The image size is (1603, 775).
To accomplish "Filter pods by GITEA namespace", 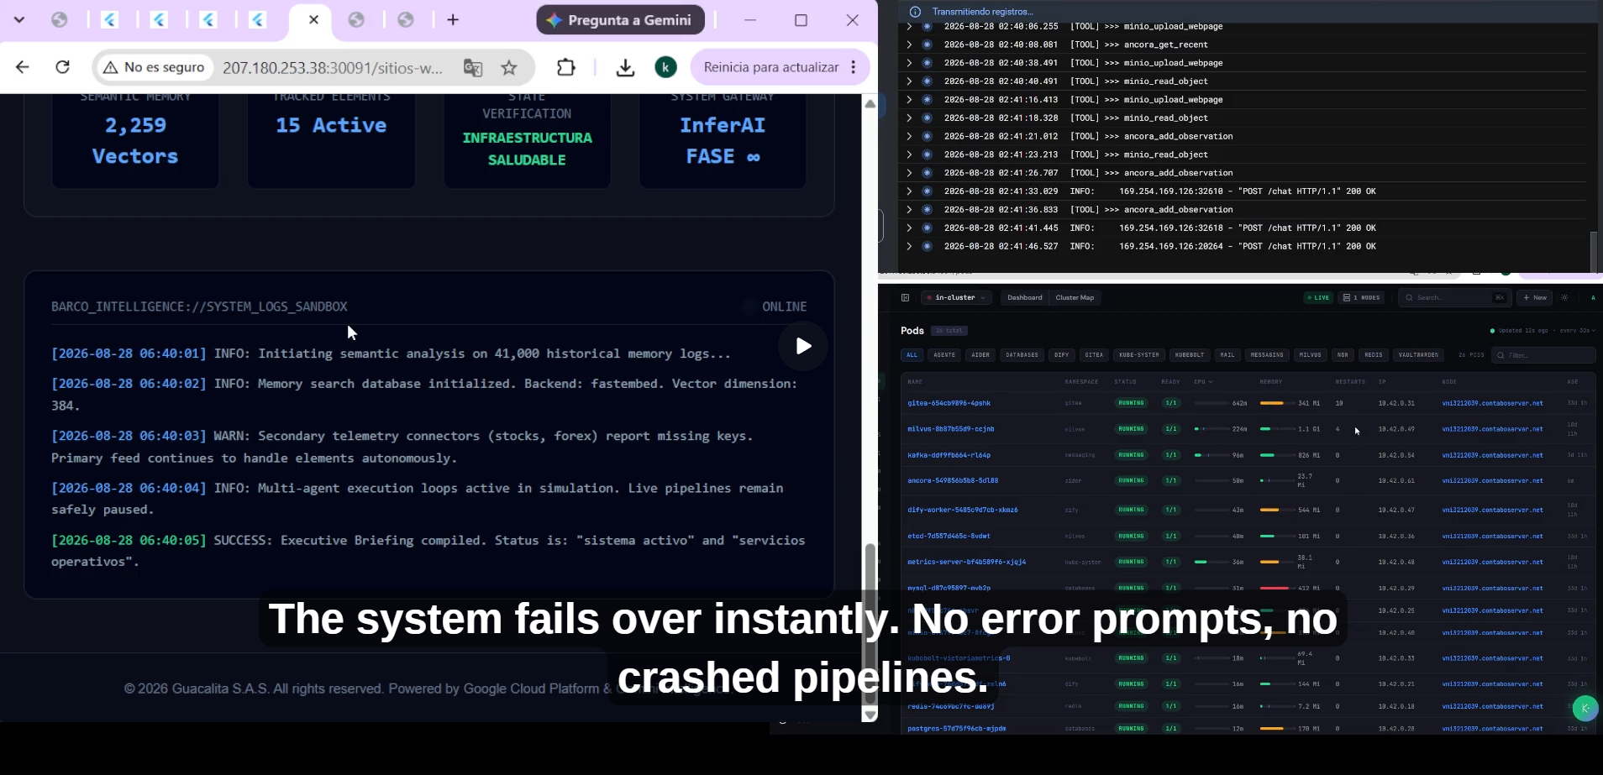I will [1094, 355].
